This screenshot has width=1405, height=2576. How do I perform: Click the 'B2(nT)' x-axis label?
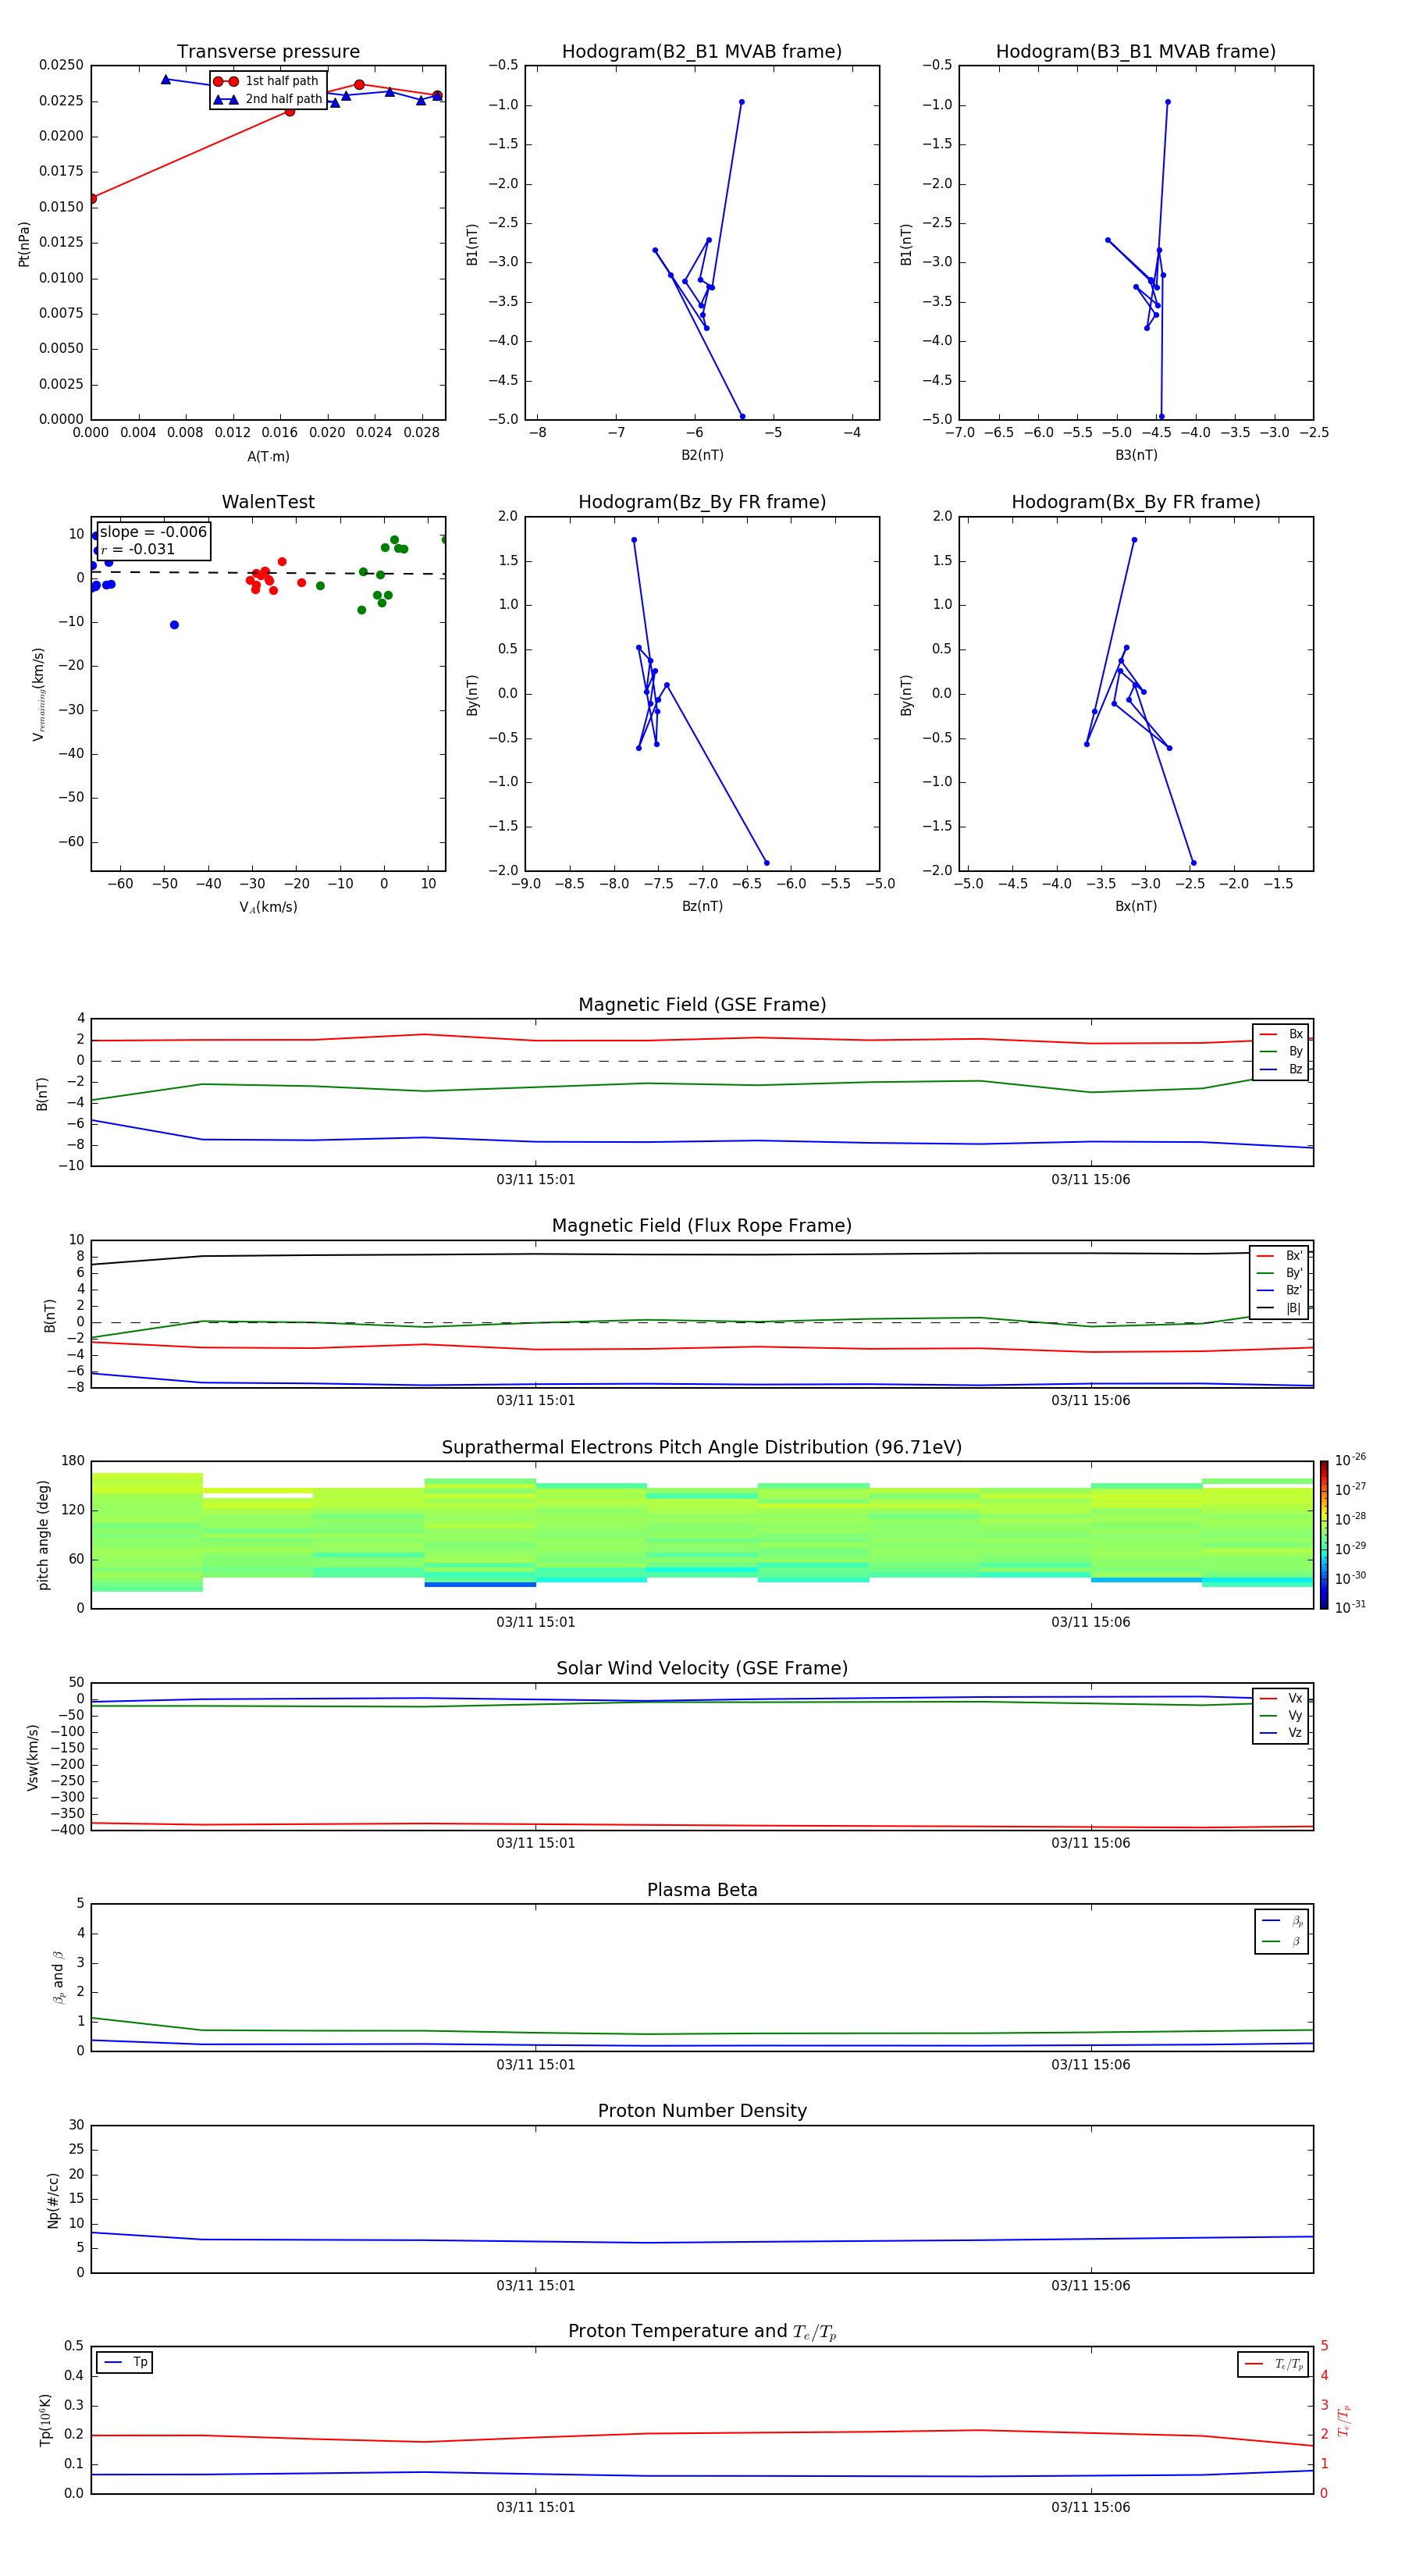click(x=702, y=455)
